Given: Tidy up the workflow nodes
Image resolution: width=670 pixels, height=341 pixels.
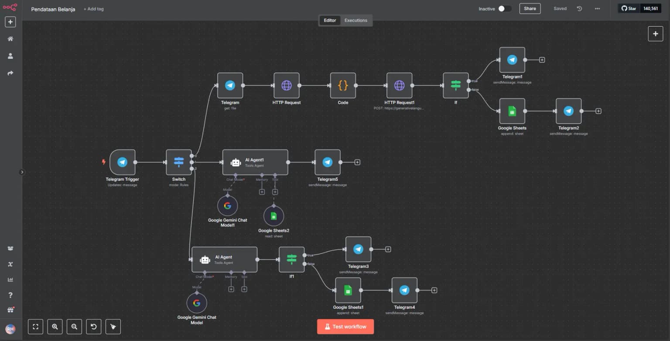Looking at the screenshot, I should pos(113,327).
